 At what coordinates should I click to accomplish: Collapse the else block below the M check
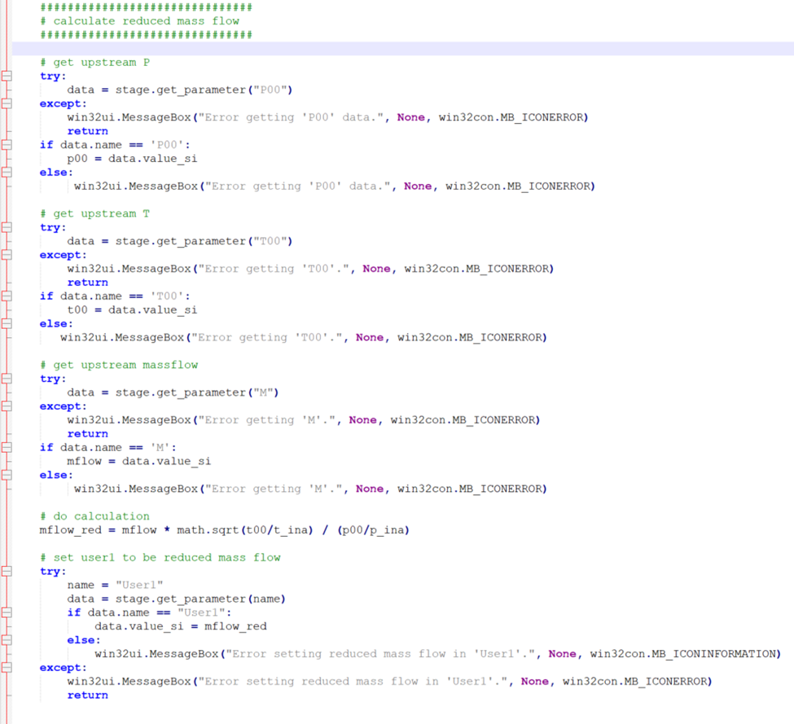(x=7, y=474)
